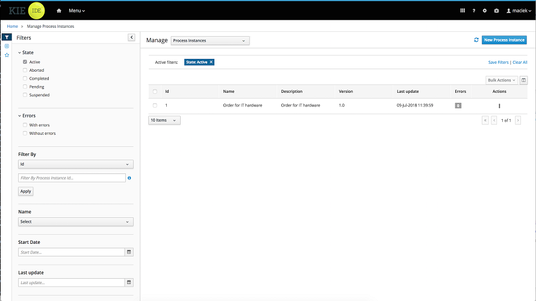Click the Save Filters link
The image size is (536, 301).
[498, 63]
